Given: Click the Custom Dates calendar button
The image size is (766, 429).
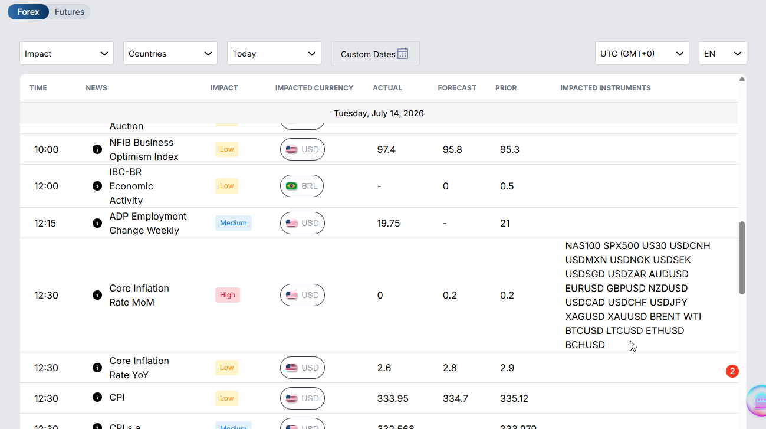Looking at the screenshot, I should [x=375, y=54].
